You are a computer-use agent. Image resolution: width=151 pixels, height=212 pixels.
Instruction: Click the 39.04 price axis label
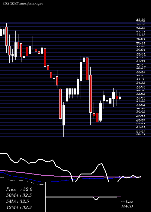[141, 50]
